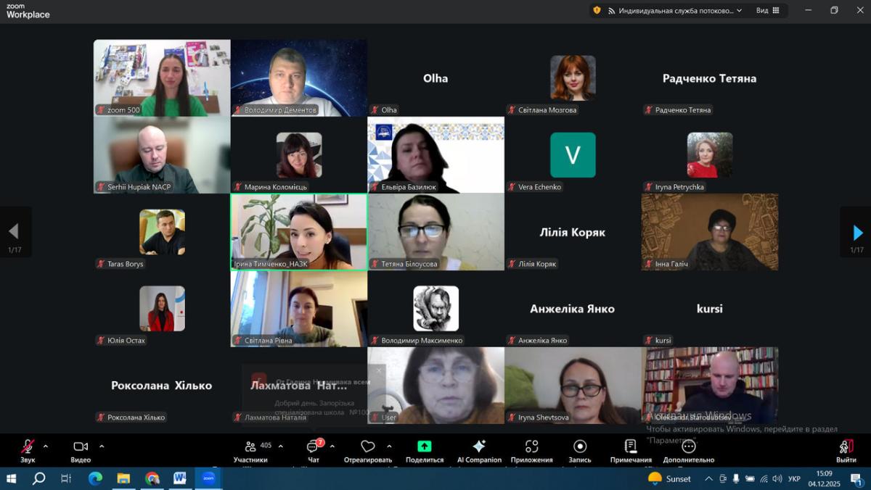
Task: Dismiss the chat message popup with X
Action: point(378,371)
